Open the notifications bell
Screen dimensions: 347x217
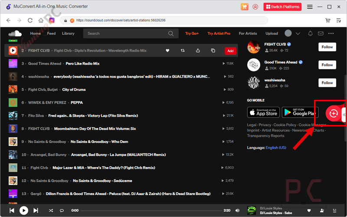310,33
